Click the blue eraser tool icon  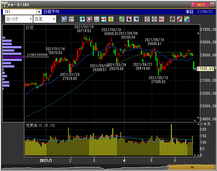pyautogui.click(x=136, y=19)
